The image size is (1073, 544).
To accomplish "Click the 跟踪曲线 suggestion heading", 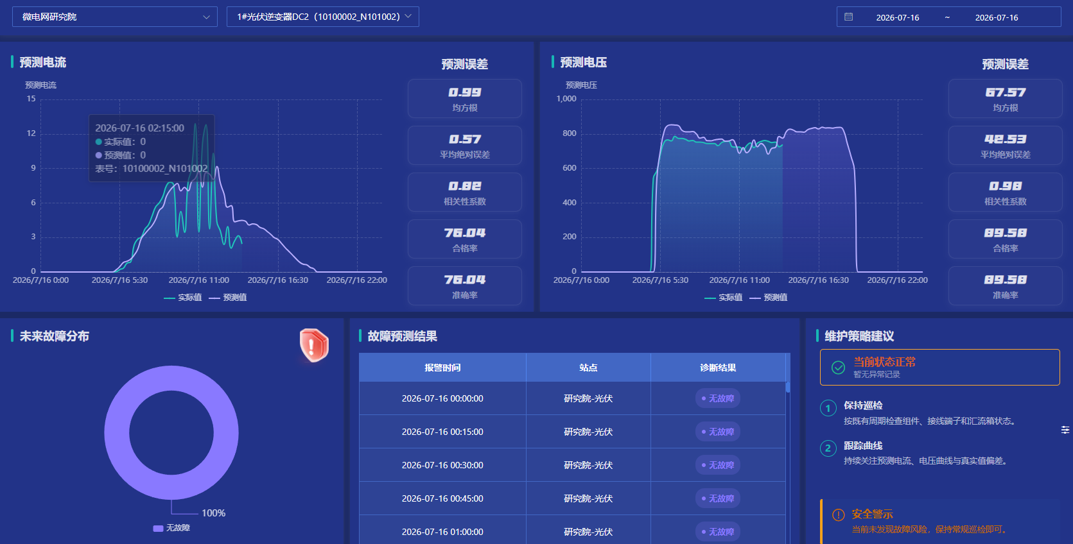I will pyautogui.click(x=863, y=446).
